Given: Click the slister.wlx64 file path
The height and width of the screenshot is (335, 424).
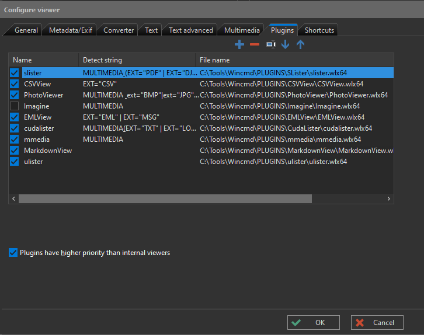Looking at the screenshot, I should [273, 73].
